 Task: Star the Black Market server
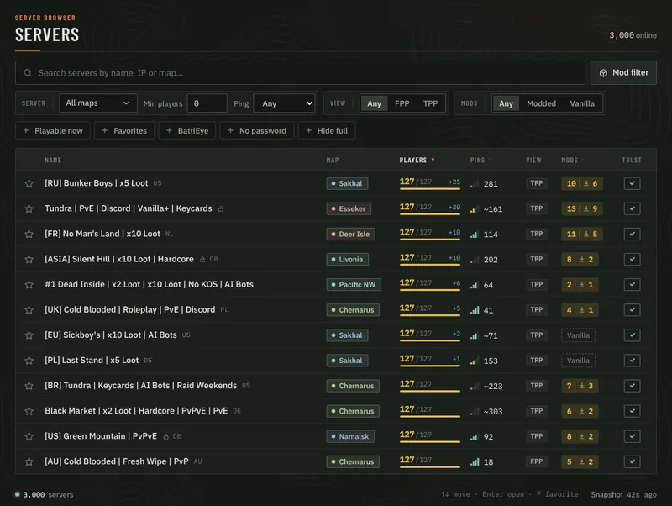pos(29,411)
